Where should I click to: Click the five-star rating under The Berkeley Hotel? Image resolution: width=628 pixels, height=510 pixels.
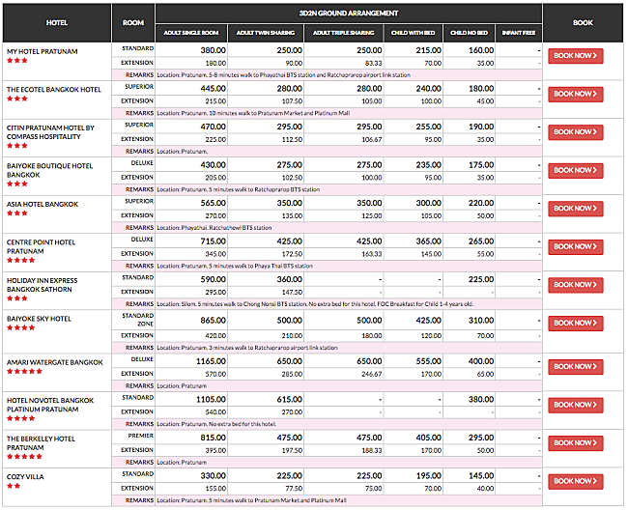click(24, 456)
